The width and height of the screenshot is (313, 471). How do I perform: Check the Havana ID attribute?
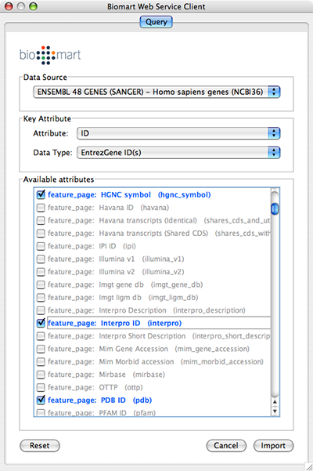[41, 208]
